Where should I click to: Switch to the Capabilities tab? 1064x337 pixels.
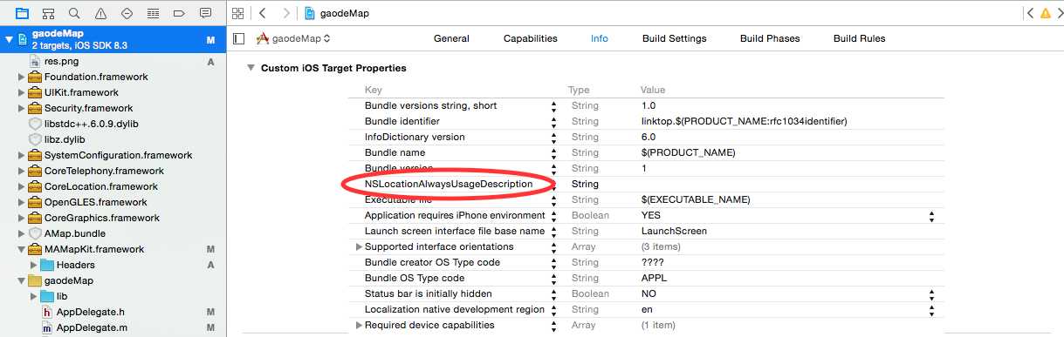pyautogui.click(x=530, y=38)
